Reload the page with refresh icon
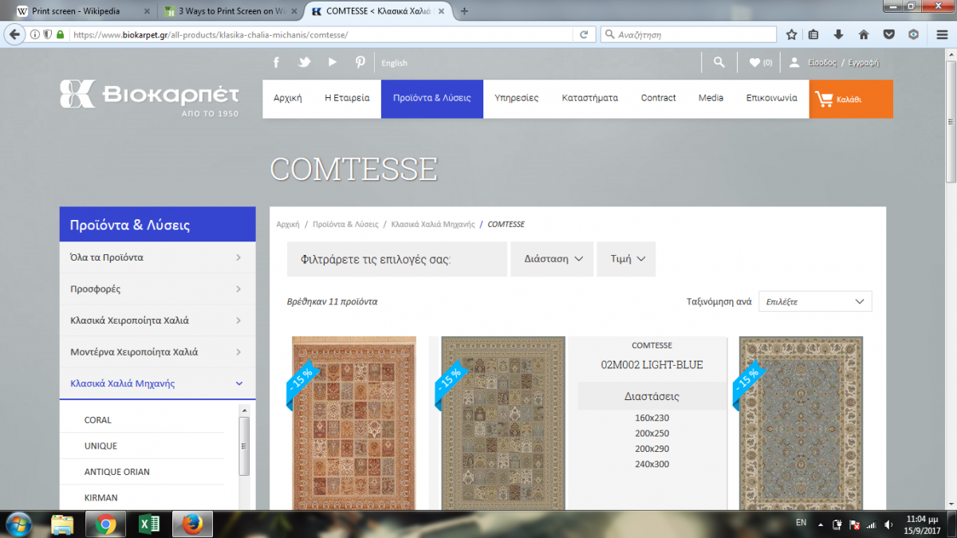The height and width of the screenshot is (538, 957). tap(584, 34)
